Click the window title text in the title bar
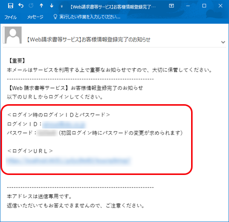The height and width of the screenshot is (222, 229). [113, 7]
